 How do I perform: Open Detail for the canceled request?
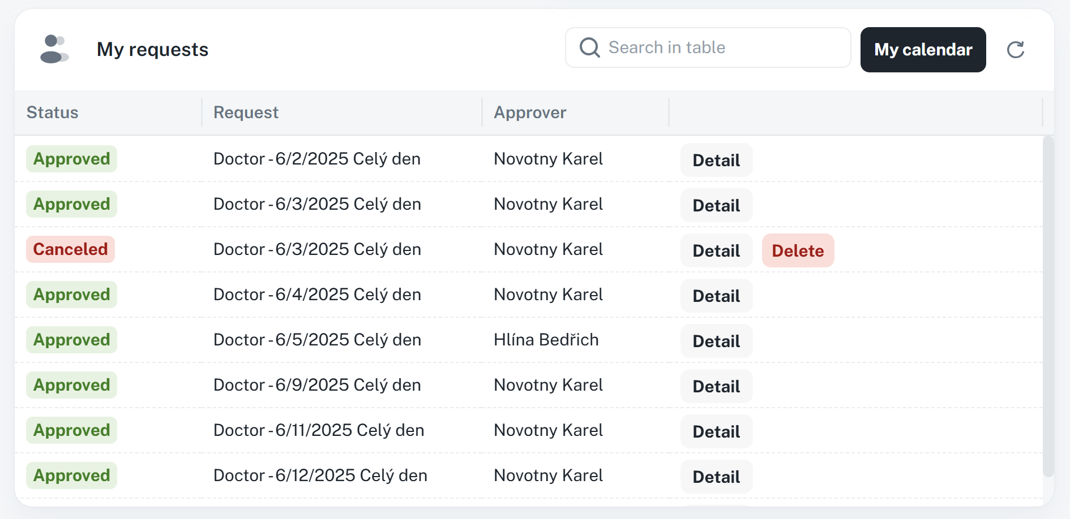click(x=716, y=250)
